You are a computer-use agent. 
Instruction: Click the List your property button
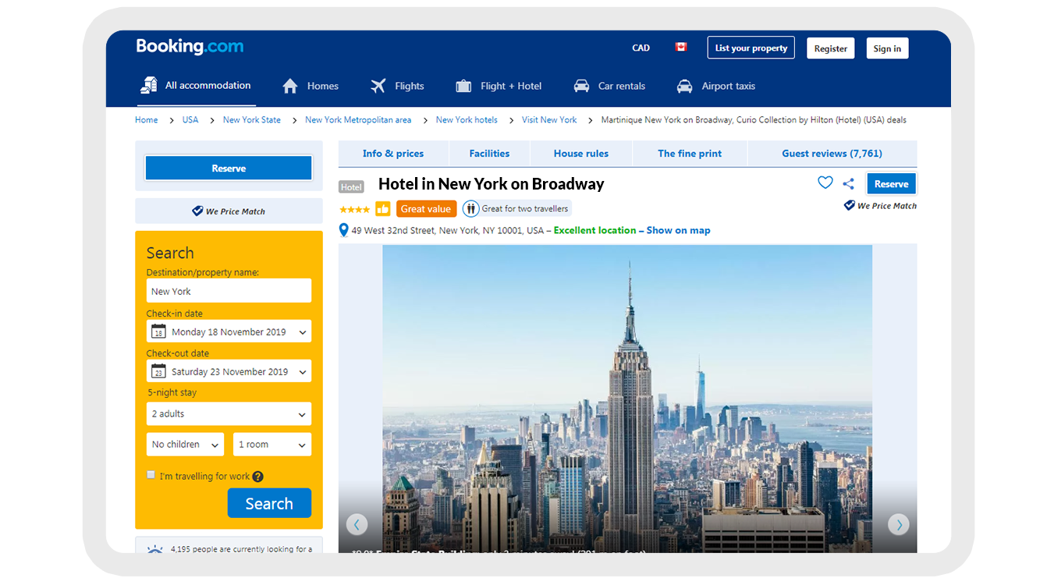(x=751, y=48)
